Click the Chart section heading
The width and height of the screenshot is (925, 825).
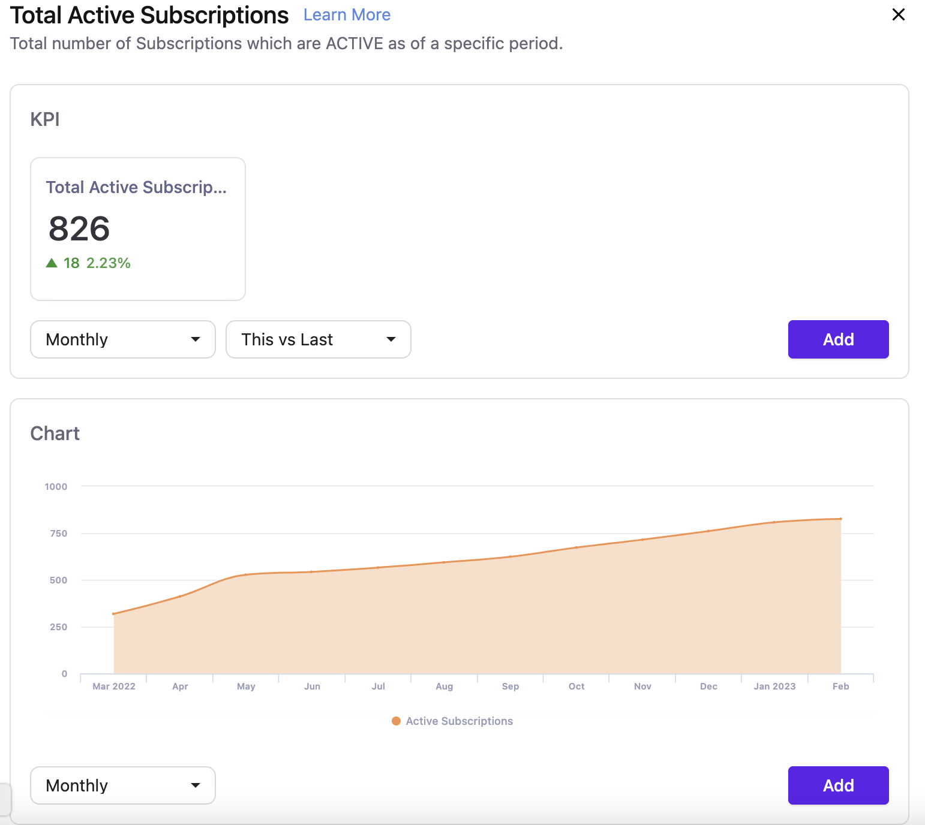55,433
